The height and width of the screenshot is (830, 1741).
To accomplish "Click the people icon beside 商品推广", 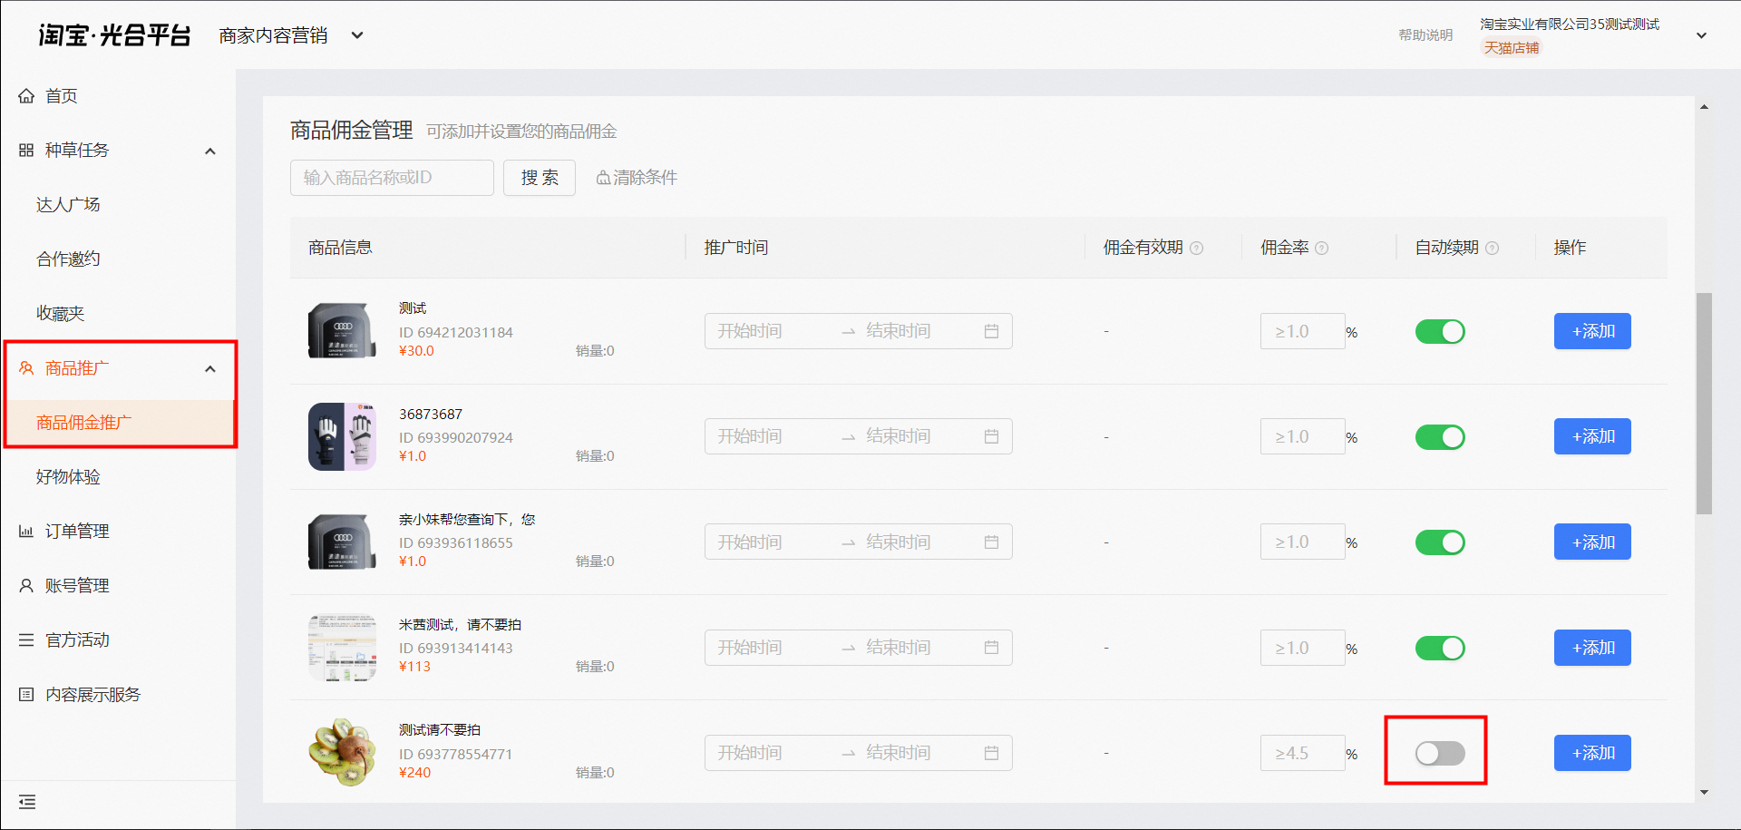I will click(26, 368).
